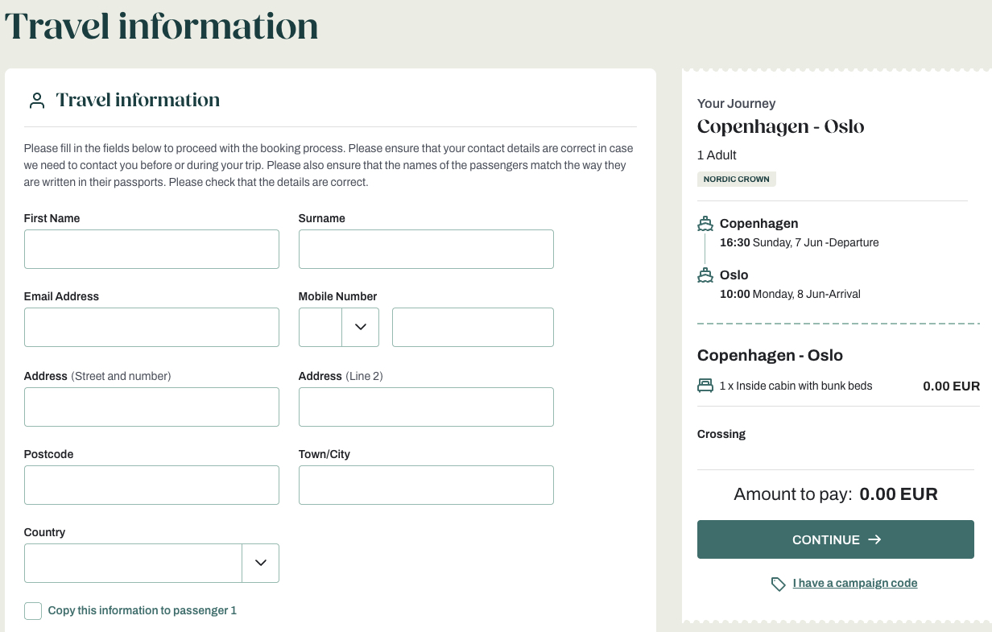The width and height of the screenshot is (992, 632).
Task: Open the I have a campaign code link
Action: pyautogui.click(x=855, y=583)
